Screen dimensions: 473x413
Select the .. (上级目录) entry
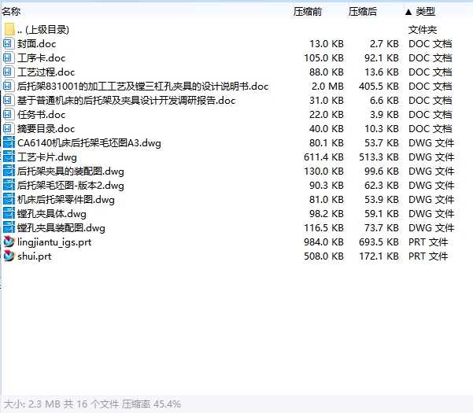point(43,30)
